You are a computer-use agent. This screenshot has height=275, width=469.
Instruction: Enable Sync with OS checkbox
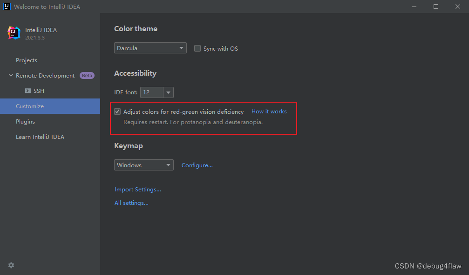(x=197, y=48)
